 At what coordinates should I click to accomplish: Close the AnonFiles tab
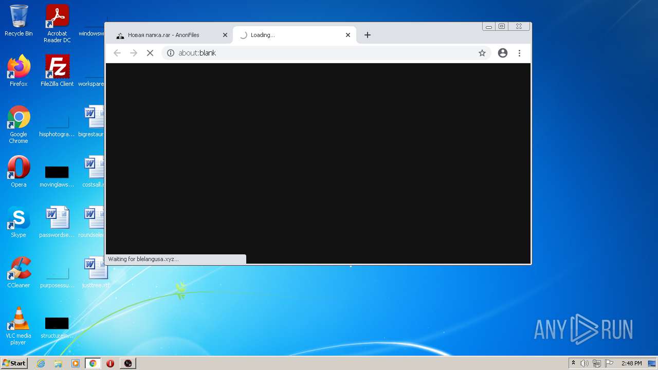pos(225,35)
